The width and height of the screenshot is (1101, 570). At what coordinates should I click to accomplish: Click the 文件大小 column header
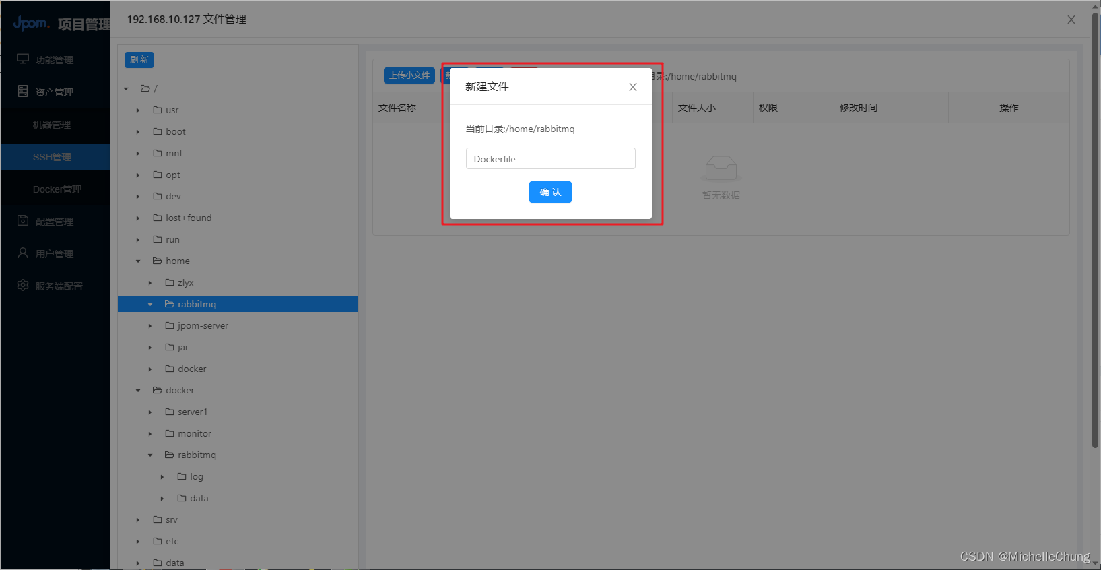(x=697, y=108)
